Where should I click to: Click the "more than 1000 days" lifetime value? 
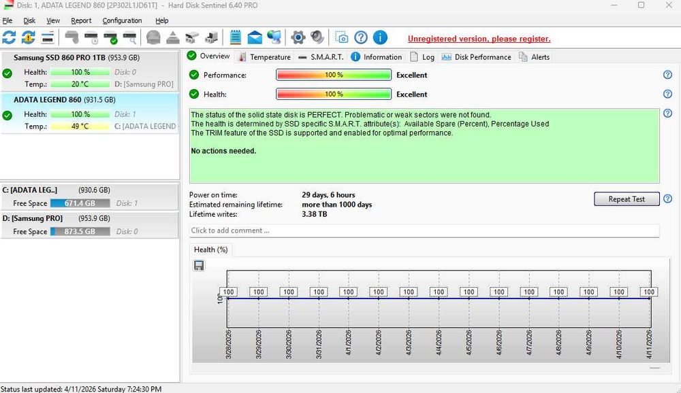337,204
